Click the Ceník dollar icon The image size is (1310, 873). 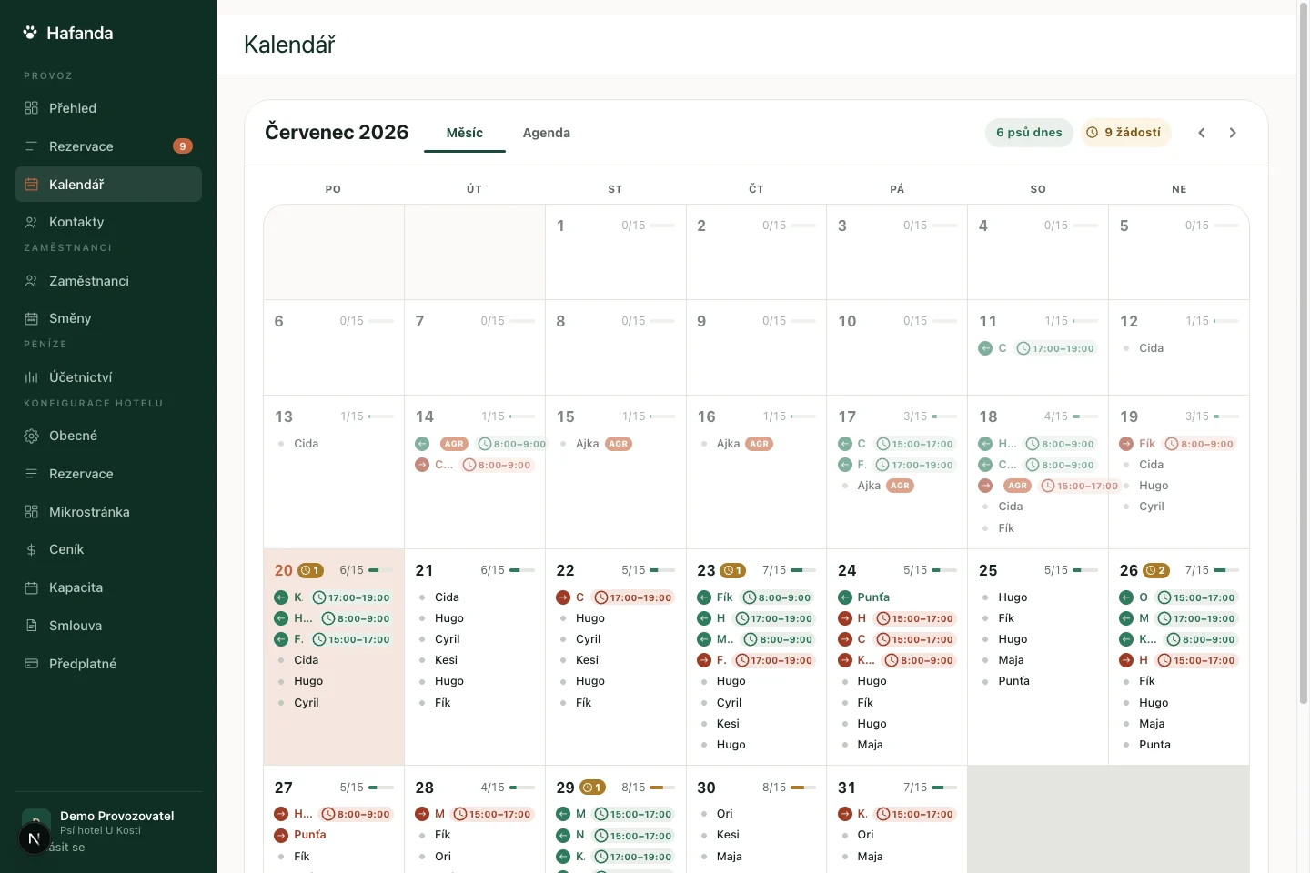point(31,549)
